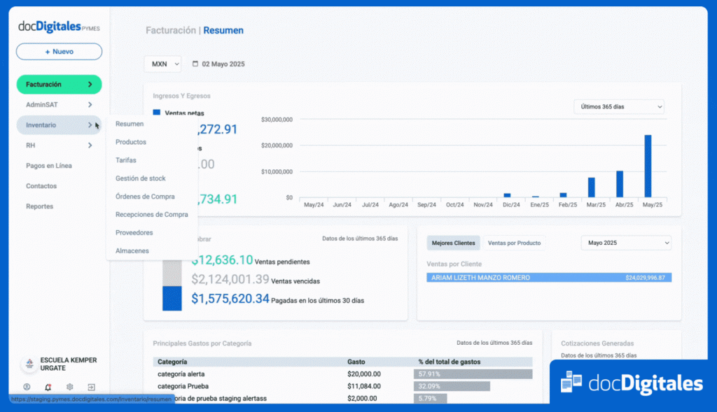This screenshot has height=412, width=717.
Task: Click the % del total de gastos header
Action: [x=450, y=362]
